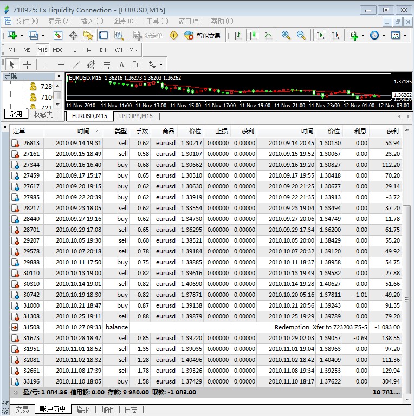Open the 工具 menu
The image size is (414, 416).
156,21
